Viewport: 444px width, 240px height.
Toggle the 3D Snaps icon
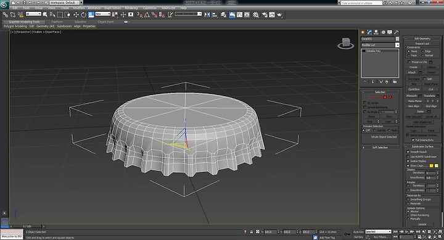[x=139, y=14]
